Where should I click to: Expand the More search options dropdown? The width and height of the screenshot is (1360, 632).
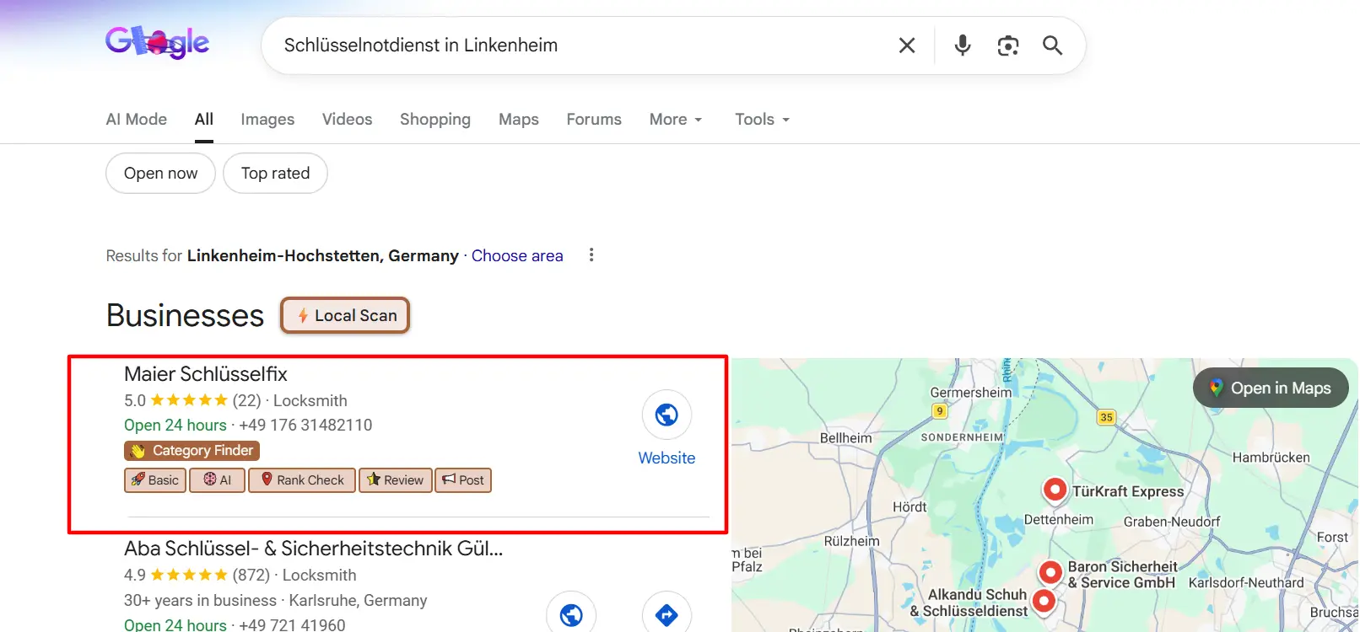(675, 120)
